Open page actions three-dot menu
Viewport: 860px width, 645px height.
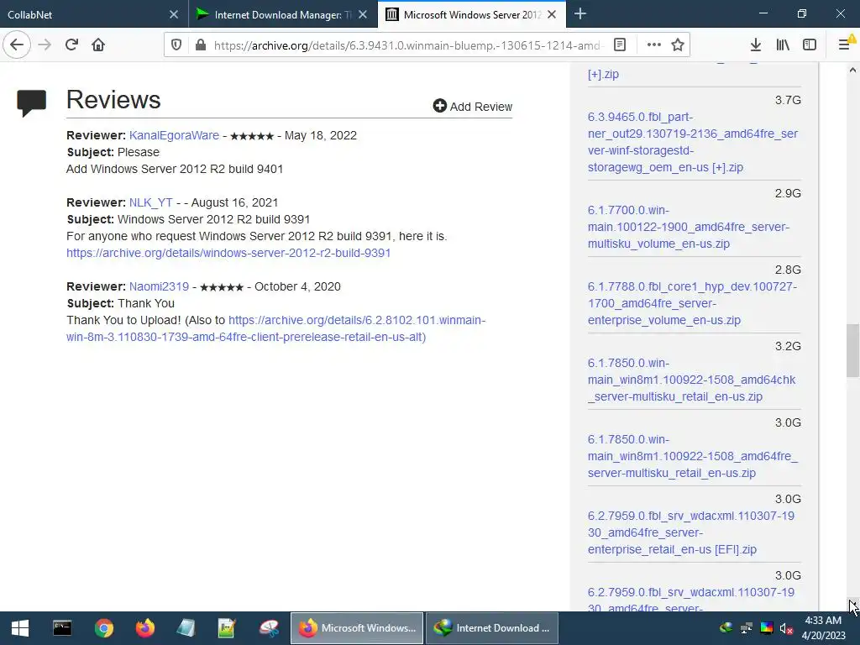(653, 45)
